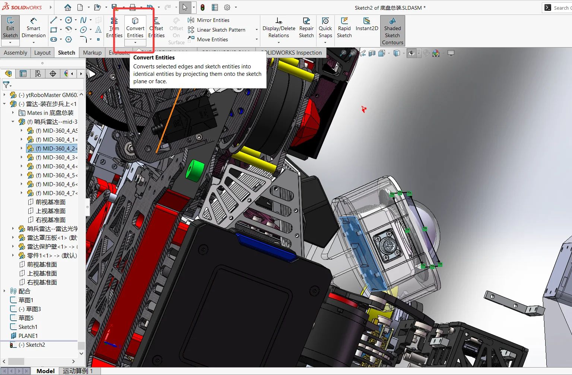572x375 pixels.
Task: Click the Rapid Sketch button
Action: 344,28
